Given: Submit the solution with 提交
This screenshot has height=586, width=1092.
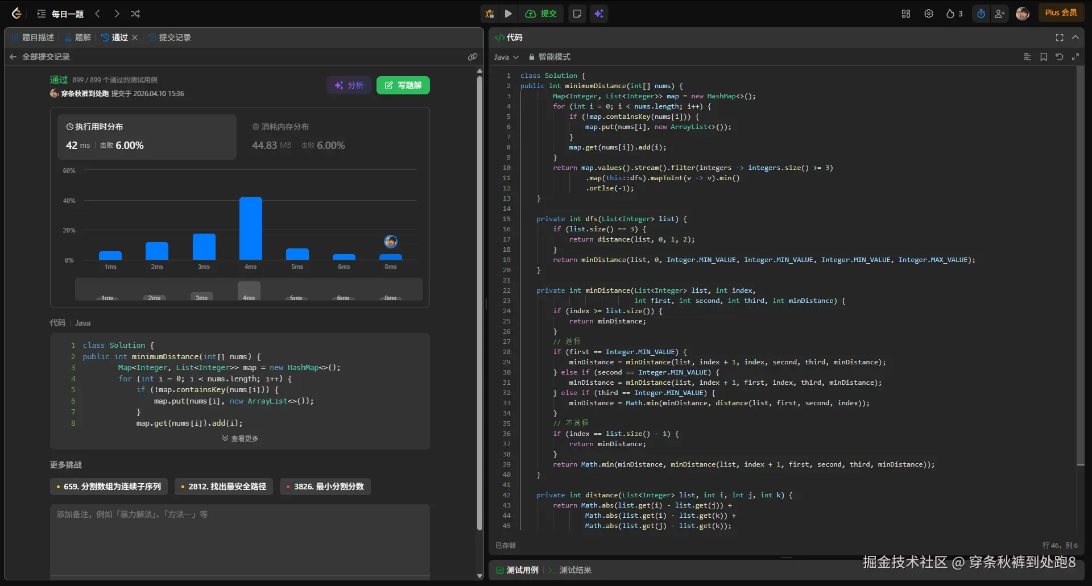Looking at the screenshot, I should point(541,14).
